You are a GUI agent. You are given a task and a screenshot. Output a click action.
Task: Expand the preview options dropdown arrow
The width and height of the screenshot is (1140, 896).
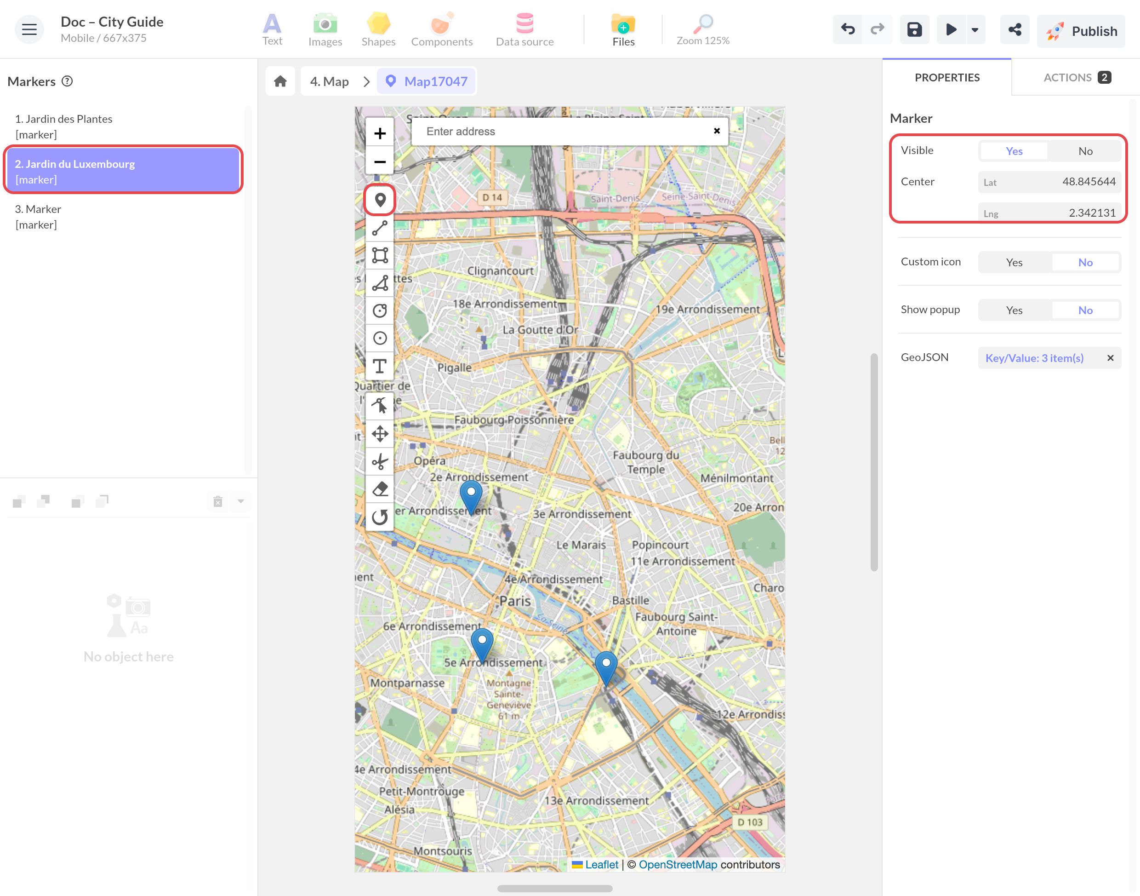tap(975, 29)
